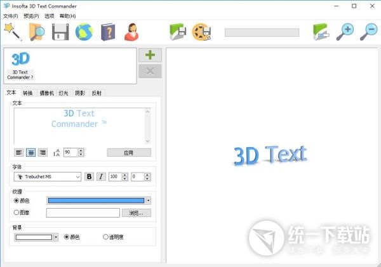Toggle bold font style
The image size is (381, 267).
pos(89,176)
